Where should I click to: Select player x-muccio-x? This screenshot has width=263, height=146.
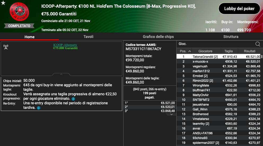point(200,62)
